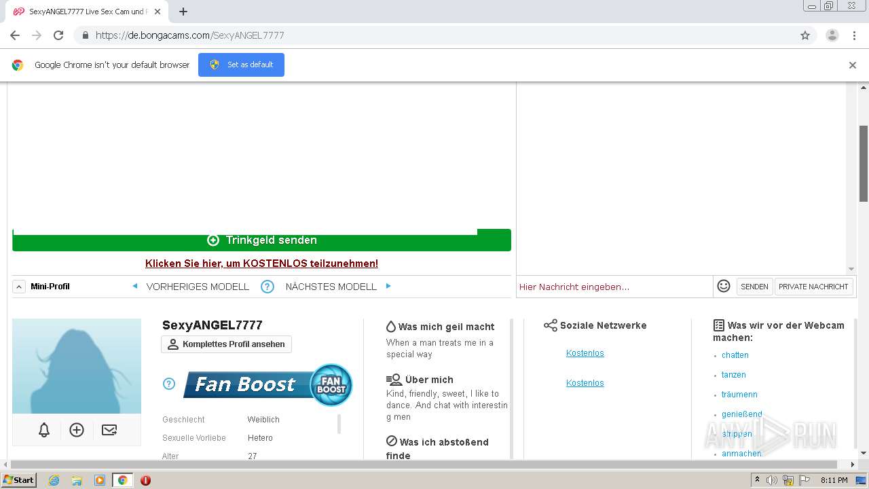869x489 pixels.
Task: Collapse the Mini-Profil section
Action: tap(19, 287)
